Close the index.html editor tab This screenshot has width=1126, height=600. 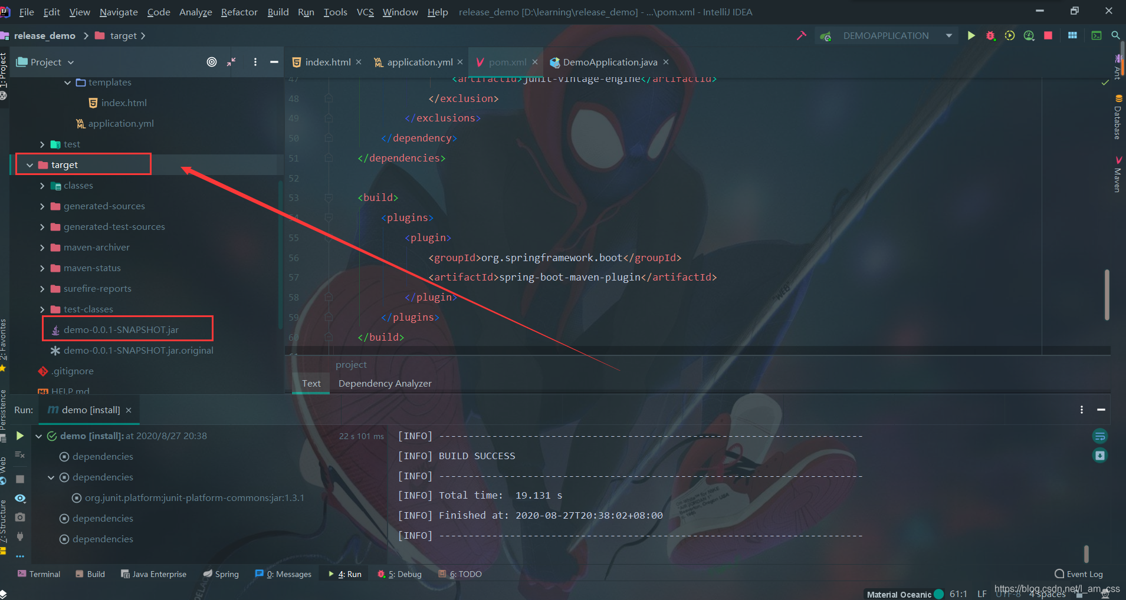click(359, 62)
